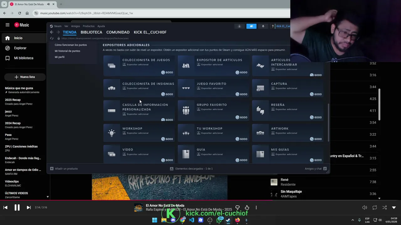This screenshot has width=401, height=225.
Task: Open Steam notifications bell
Action: pos(263,26)
